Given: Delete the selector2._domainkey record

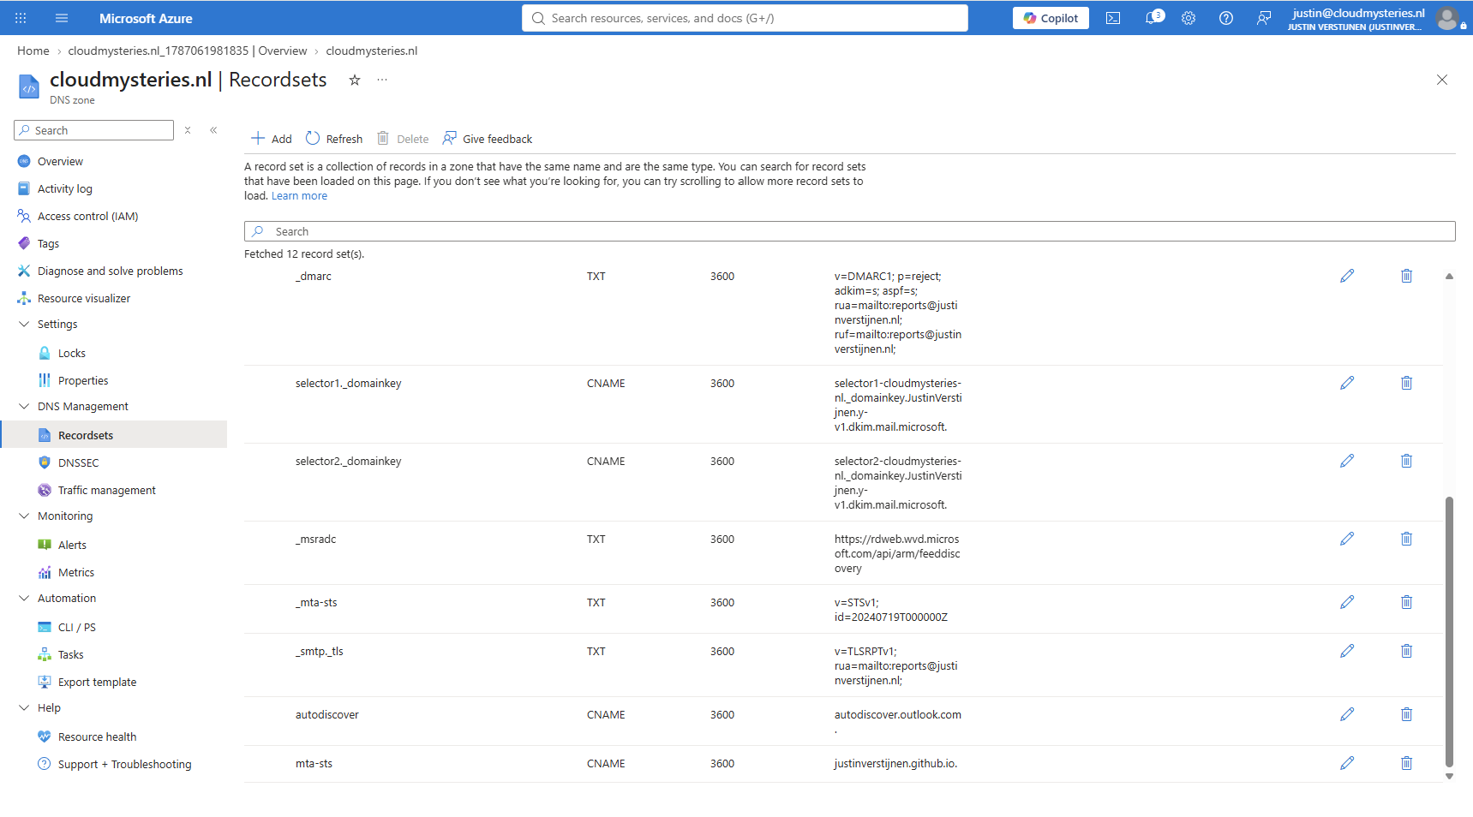Looking at the screenshot, I should pos(1406,461).
